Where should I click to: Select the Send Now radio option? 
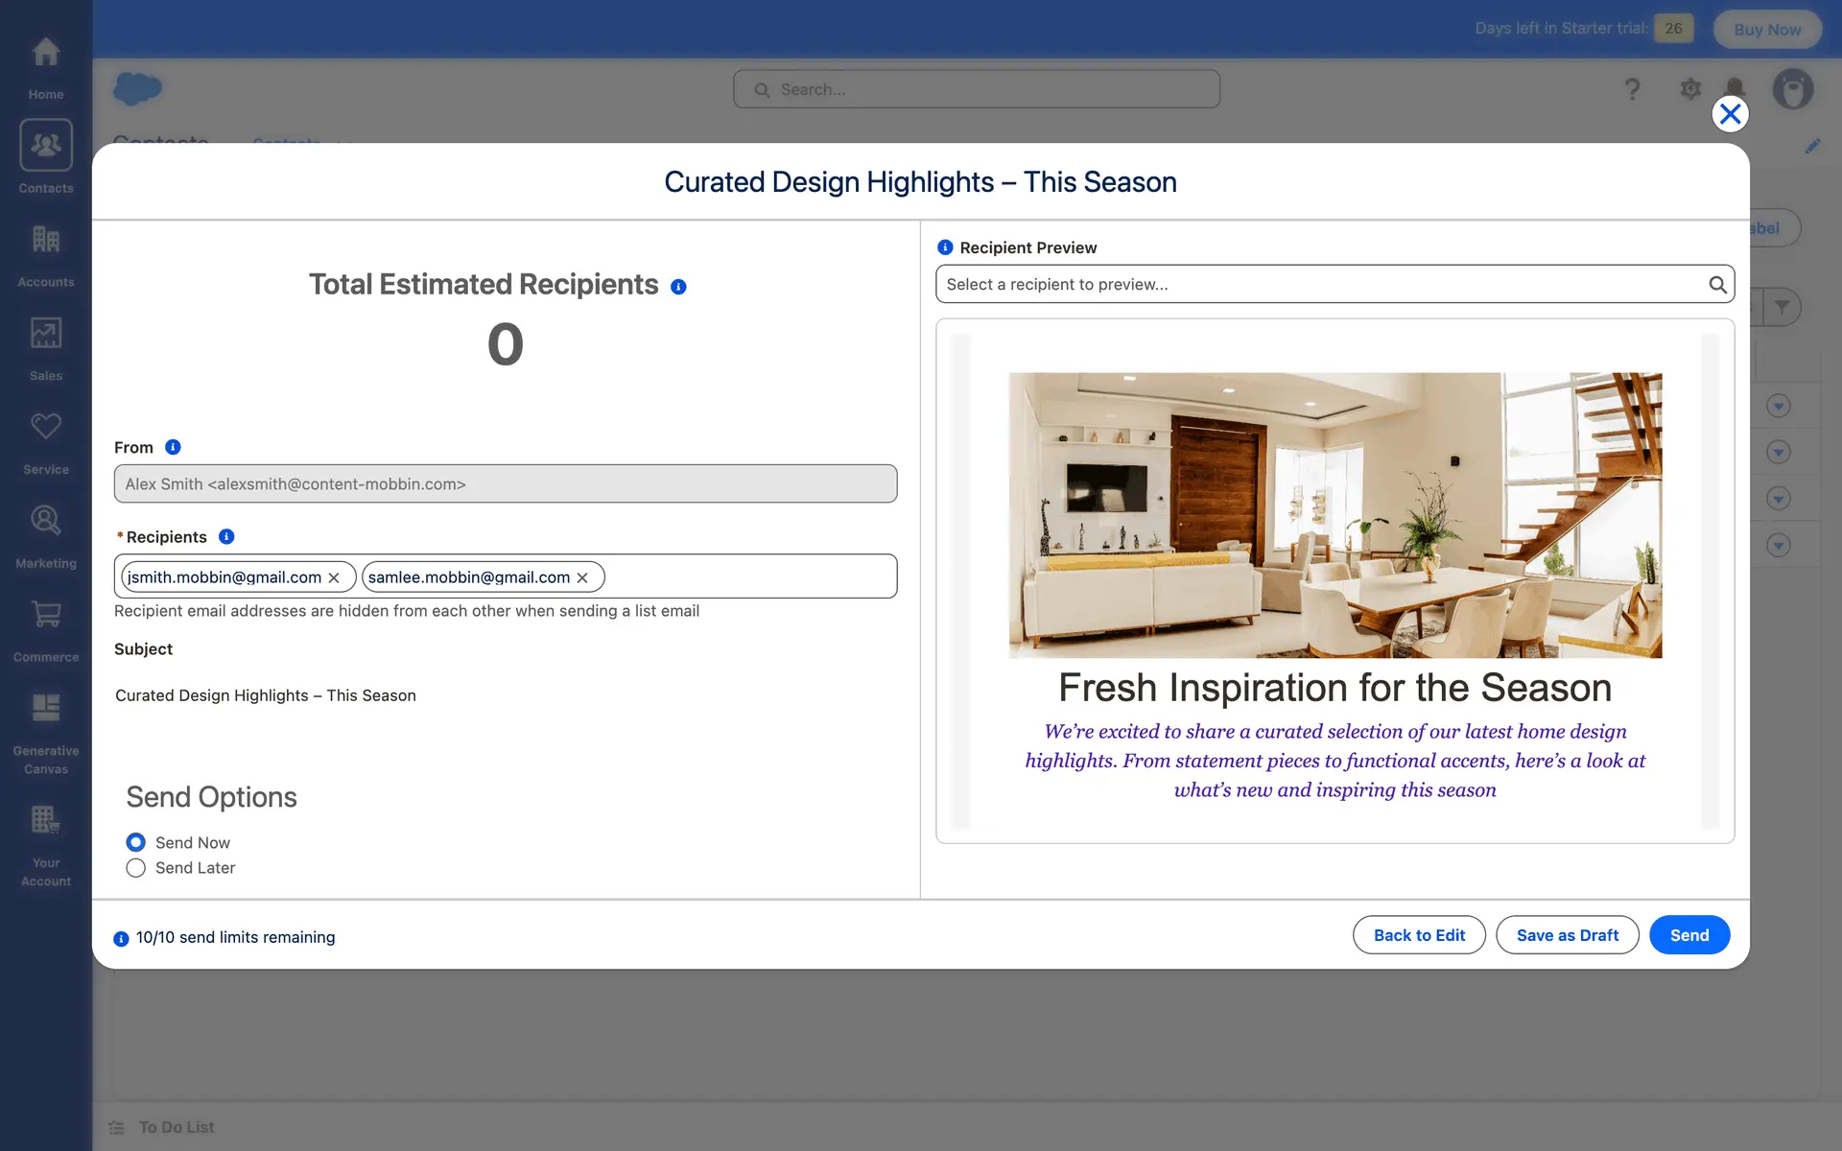136,842
